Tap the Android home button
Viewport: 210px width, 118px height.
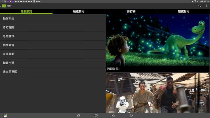(113, 115)
